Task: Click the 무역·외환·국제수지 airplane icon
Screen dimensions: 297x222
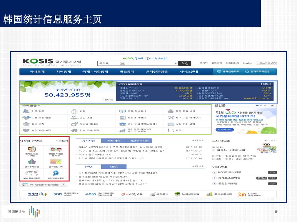Action: (171, 118)
